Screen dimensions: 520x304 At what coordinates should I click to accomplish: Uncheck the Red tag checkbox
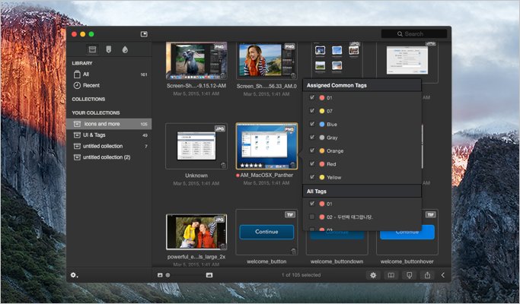[311, 163]
